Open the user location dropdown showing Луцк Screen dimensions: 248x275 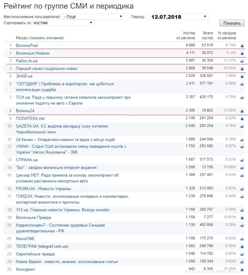pos(93,17)
